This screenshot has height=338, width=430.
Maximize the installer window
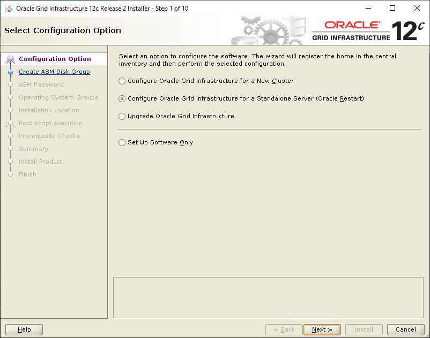(x=392, y=8)
